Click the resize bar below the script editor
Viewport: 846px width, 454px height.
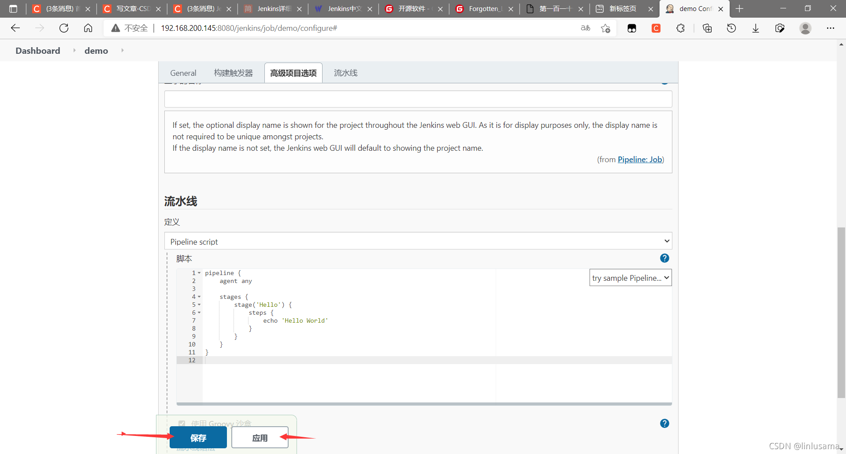[424, 404]
